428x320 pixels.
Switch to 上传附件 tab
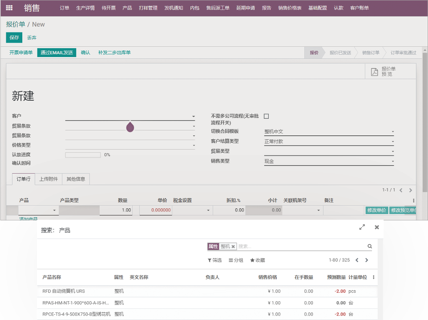(x=48, y=179)
